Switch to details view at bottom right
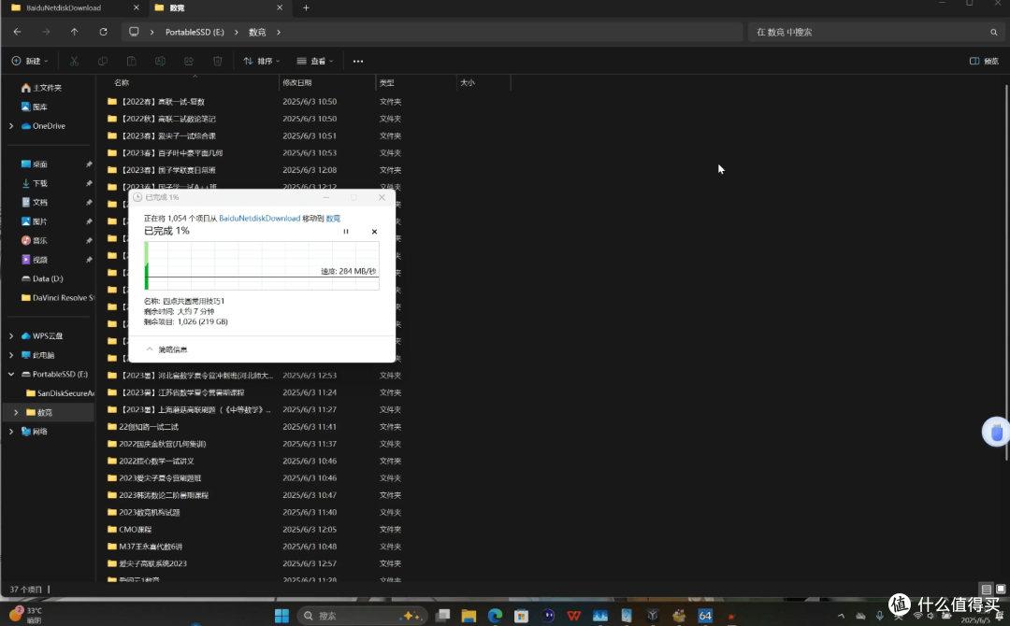The height and width of the screenshot is (626, 1010). tap(987, 589)
